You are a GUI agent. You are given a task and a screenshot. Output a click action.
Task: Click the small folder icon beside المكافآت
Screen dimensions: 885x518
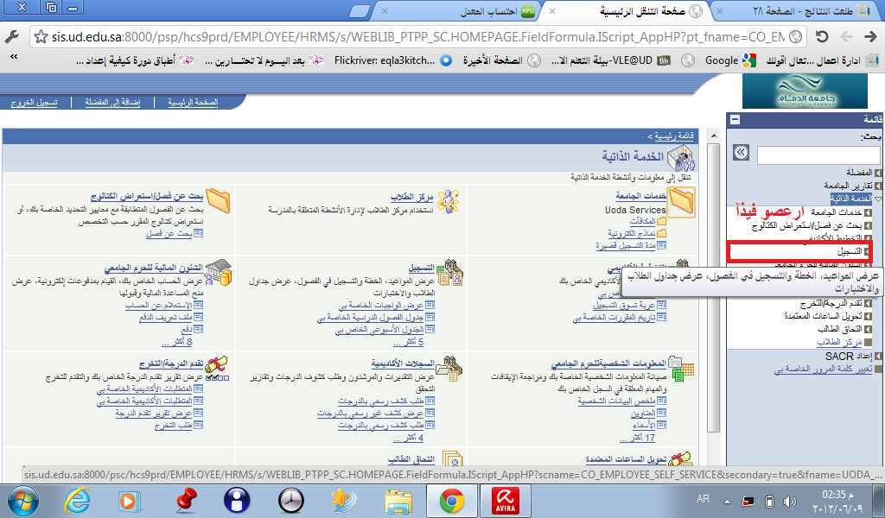tap(661, 222)
